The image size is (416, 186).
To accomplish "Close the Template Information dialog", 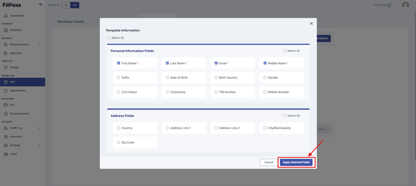I will [311, 23].
